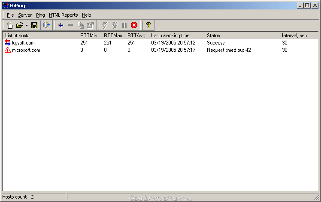
Task: Click microsoft.com's RTTMin value 0
Action: coord(82,50)
